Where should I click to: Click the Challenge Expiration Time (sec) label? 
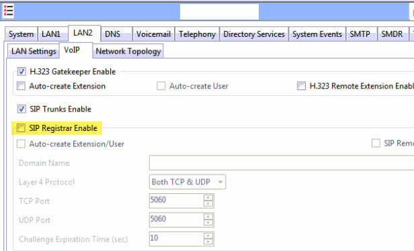[x=73, y=240]
